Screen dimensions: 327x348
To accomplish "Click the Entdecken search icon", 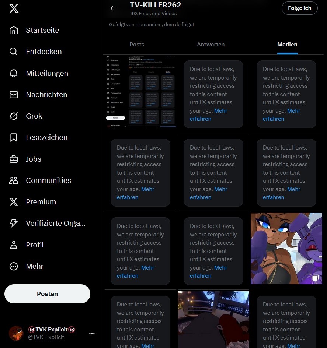I will coord(14,52).
